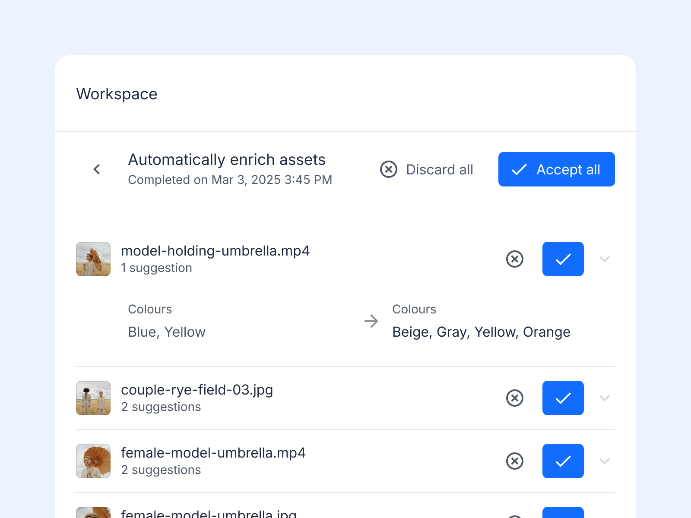Accept suggestions for couple-rye-field-03.jpg
Viewport: 691px width, 518px height.
tap(563, 398)
